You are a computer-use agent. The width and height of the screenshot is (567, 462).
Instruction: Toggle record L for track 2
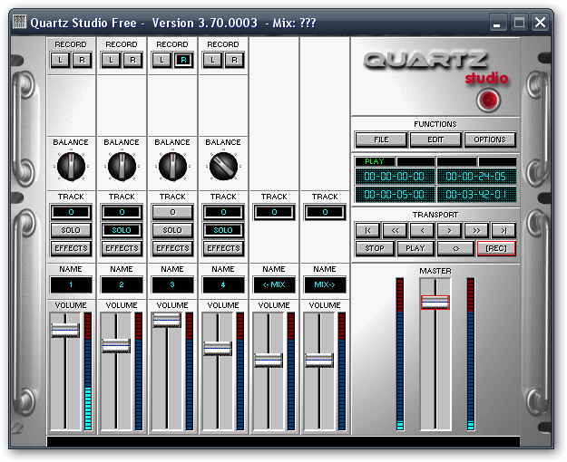point(111,60)
